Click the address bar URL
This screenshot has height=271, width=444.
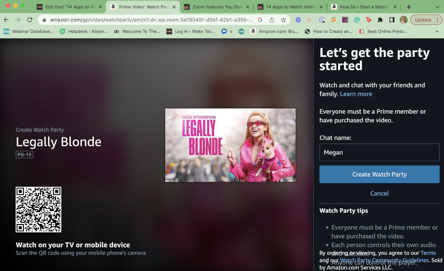tap(152, 20)
